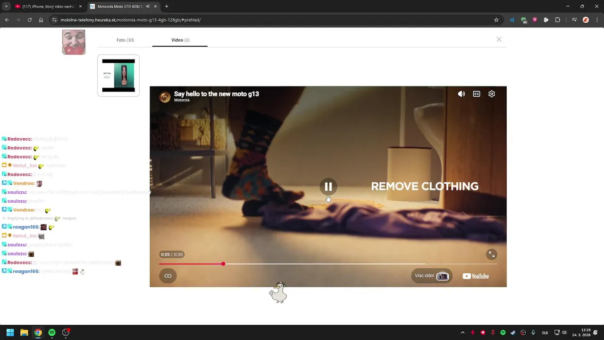Image resolution: width=604 pixels, height=340 pixels.
Task: Open Chrome from the taskbar
Action: 38,332
